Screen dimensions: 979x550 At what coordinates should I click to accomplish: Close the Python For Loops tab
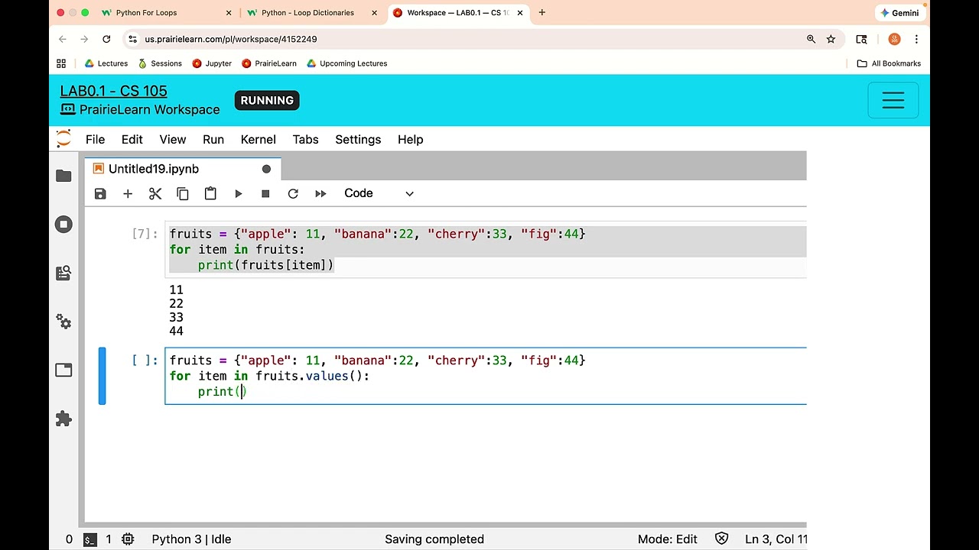(229, 13)
